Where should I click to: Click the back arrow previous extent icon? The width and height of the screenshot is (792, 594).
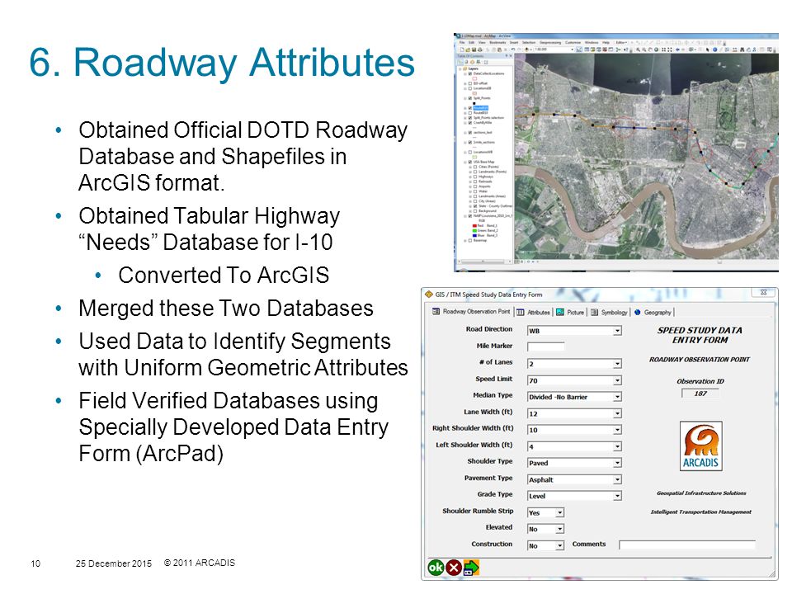(x=678, y=49)
